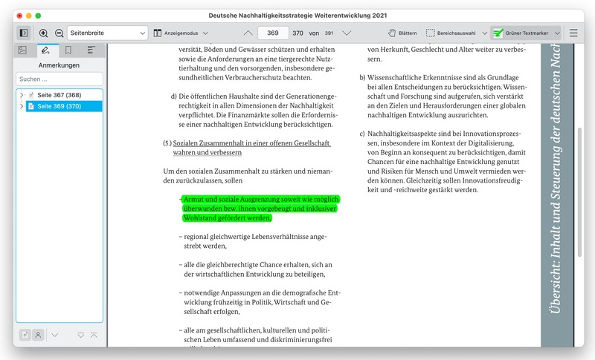Screen dimensions: 595x360
Task: Go to previous page with up arrow
Action: (248, 33)
